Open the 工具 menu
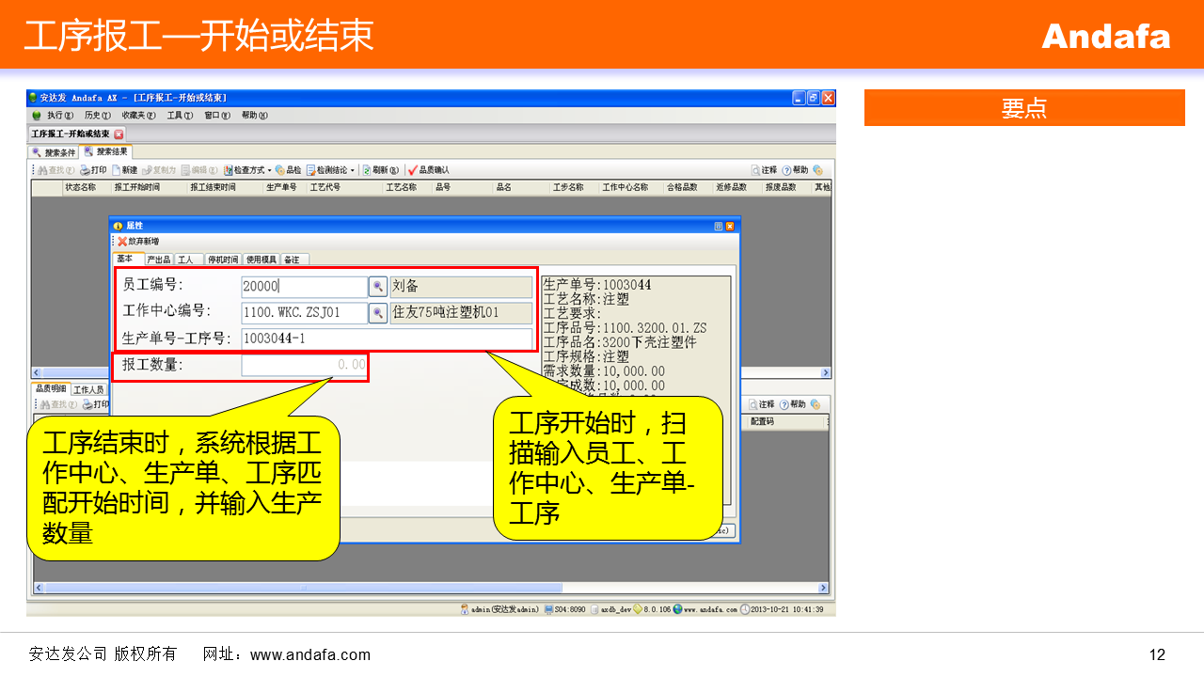The width and height of the screenshot is (1204, 677). point(180,116)
